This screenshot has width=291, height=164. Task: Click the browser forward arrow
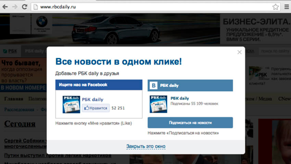(15, 7)
